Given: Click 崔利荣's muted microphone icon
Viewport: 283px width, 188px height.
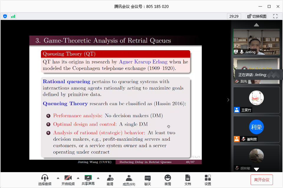Looking at the screenshot, I should tap(243, 139).
